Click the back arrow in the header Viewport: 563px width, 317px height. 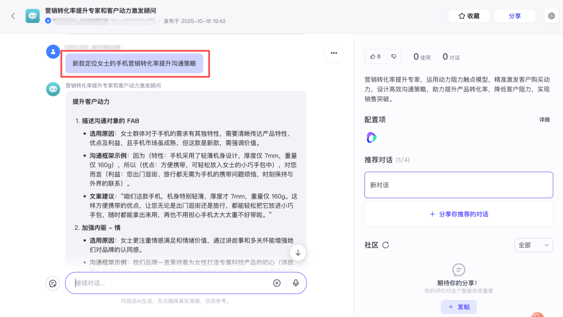[13, 16]
